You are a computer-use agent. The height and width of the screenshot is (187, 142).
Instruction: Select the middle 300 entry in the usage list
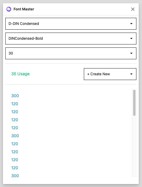(15, 136)
